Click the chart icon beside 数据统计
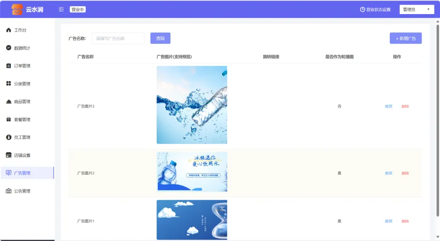The image size is (440, 241). [x=8, y=48]
